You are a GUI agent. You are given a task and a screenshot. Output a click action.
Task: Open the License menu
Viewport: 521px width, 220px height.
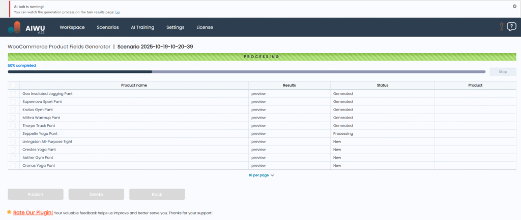(x=205, y=27)
